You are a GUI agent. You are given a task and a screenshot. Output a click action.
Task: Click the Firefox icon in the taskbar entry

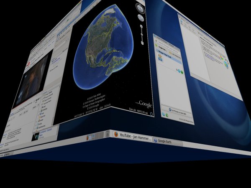click(116, 134)
